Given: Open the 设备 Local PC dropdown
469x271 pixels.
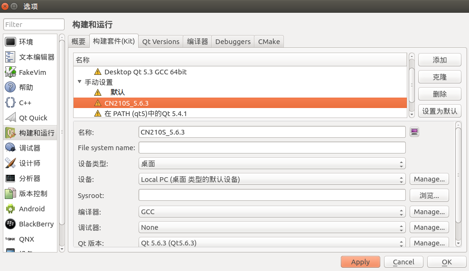Looking at the screenshot, I should point(272,180).
